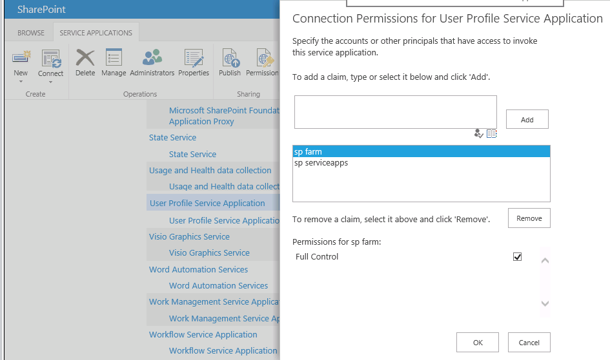This screenshot has width=610, height=360.
Task: Toggle the Full Control checkbox
Action: point(518,257)
